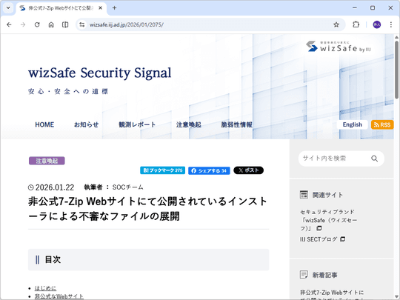Click the wizSafe by IIJ logo
400x300 pixels.
pos(339,47)
